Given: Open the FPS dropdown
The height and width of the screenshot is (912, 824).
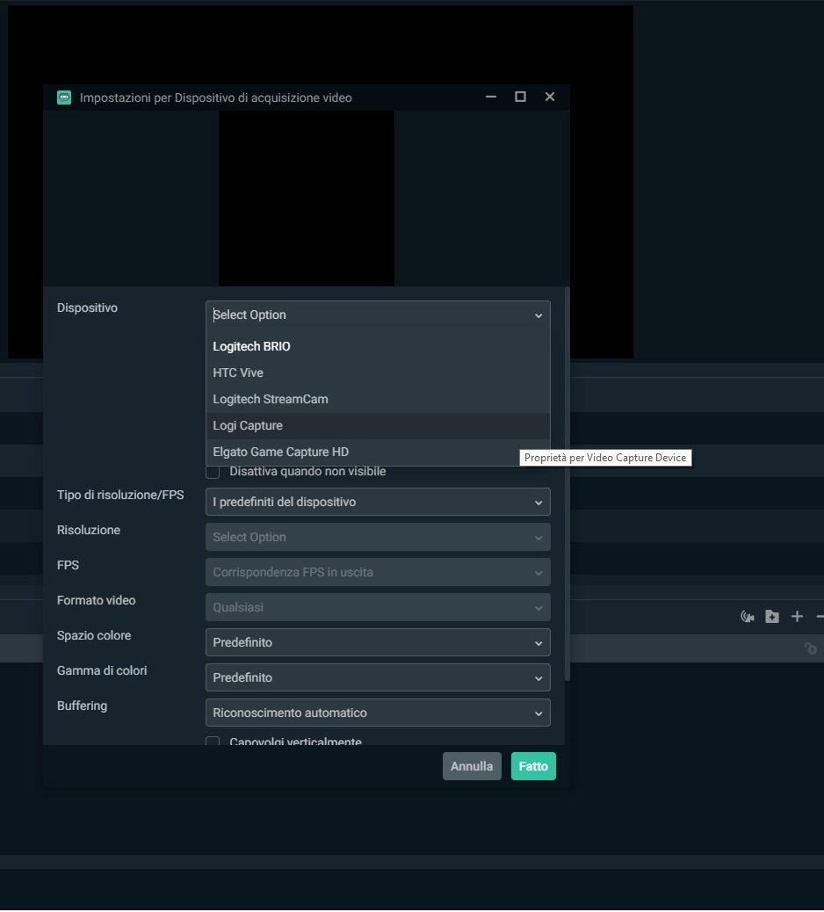Looking at the screenshot, I should click(x=378, y=572).
